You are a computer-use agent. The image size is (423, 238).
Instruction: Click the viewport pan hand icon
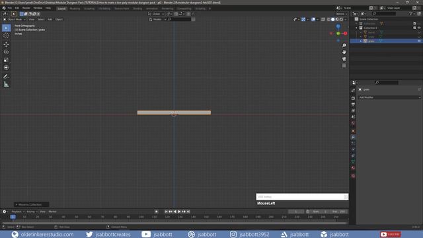point(344,52)
